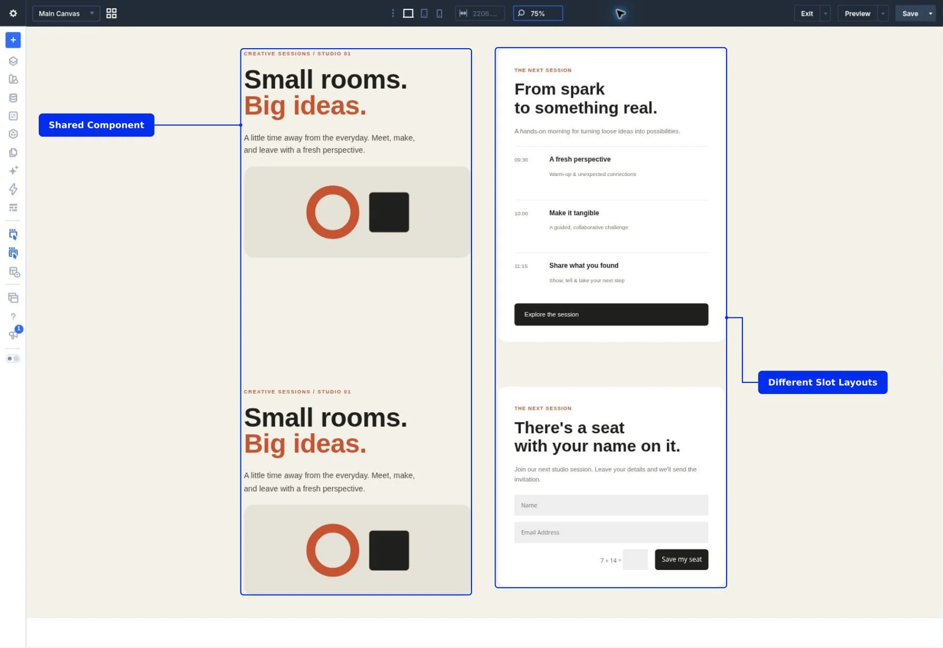Select 'Warm-up & unexpected connections' text
The image size is (943, 648).
point(592,174)
